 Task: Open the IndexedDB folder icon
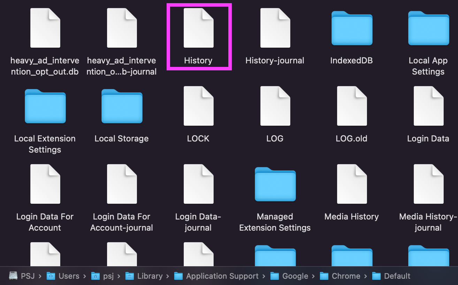pos(352,28)
